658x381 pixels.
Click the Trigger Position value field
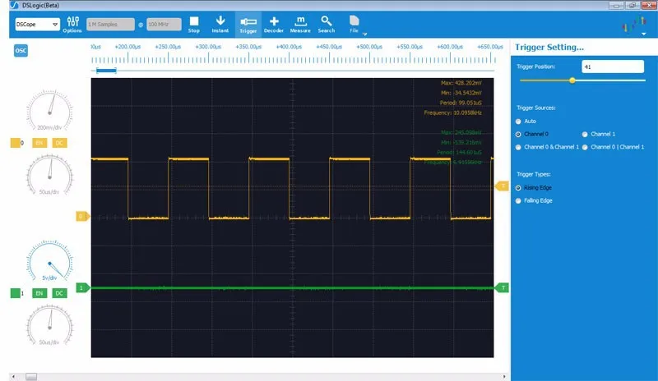pyautogui.click(x=613, y=67)
